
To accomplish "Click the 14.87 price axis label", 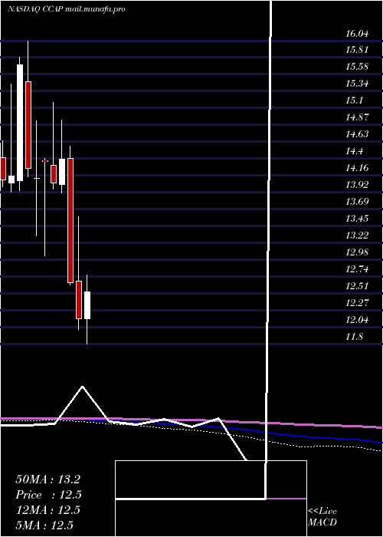I will pyautogui.click(x=357, y=117).
